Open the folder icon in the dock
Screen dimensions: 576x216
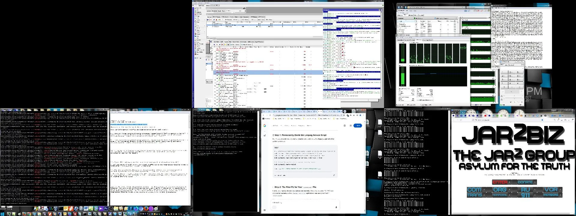[116, 208]
